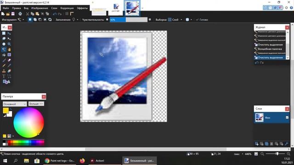Screen dimensions: 294x165
Task: Select the Move Selected Pixels tool
Action: click(9, 33)
